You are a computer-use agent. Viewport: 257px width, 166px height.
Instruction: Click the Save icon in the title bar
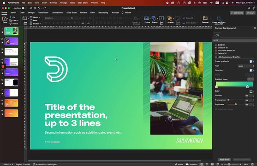(x=35, y=8)
